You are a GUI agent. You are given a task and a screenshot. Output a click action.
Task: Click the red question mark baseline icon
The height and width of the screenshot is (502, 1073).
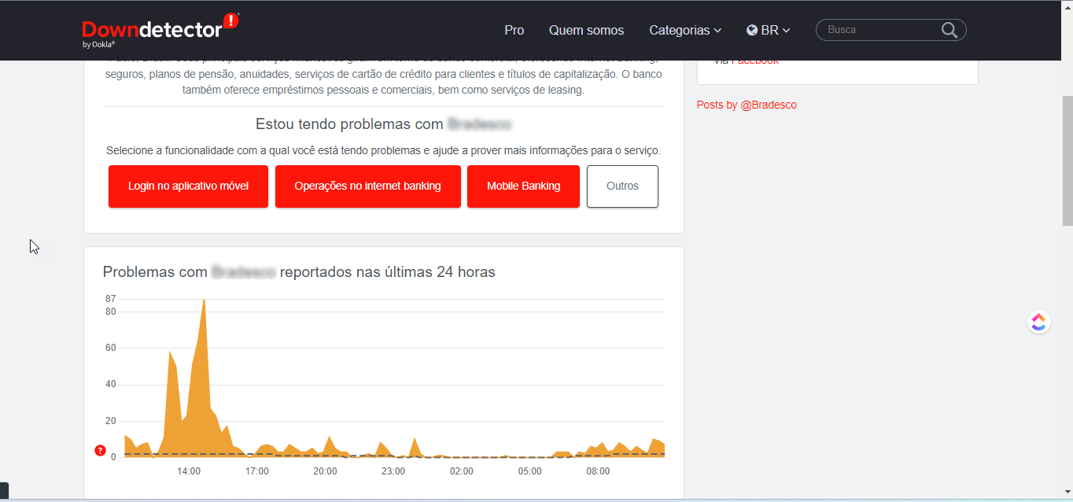tap(100, 451)
